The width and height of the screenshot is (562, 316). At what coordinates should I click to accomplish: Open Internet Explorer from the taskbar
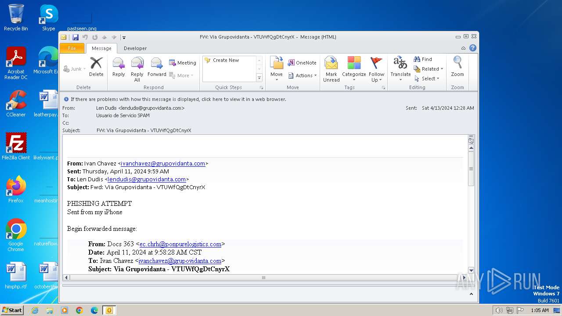(35, 310)
